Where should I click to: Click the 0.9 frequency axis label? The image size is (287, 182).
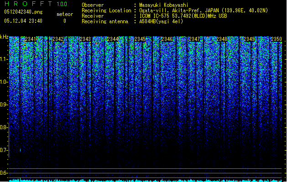coord(4,105)
